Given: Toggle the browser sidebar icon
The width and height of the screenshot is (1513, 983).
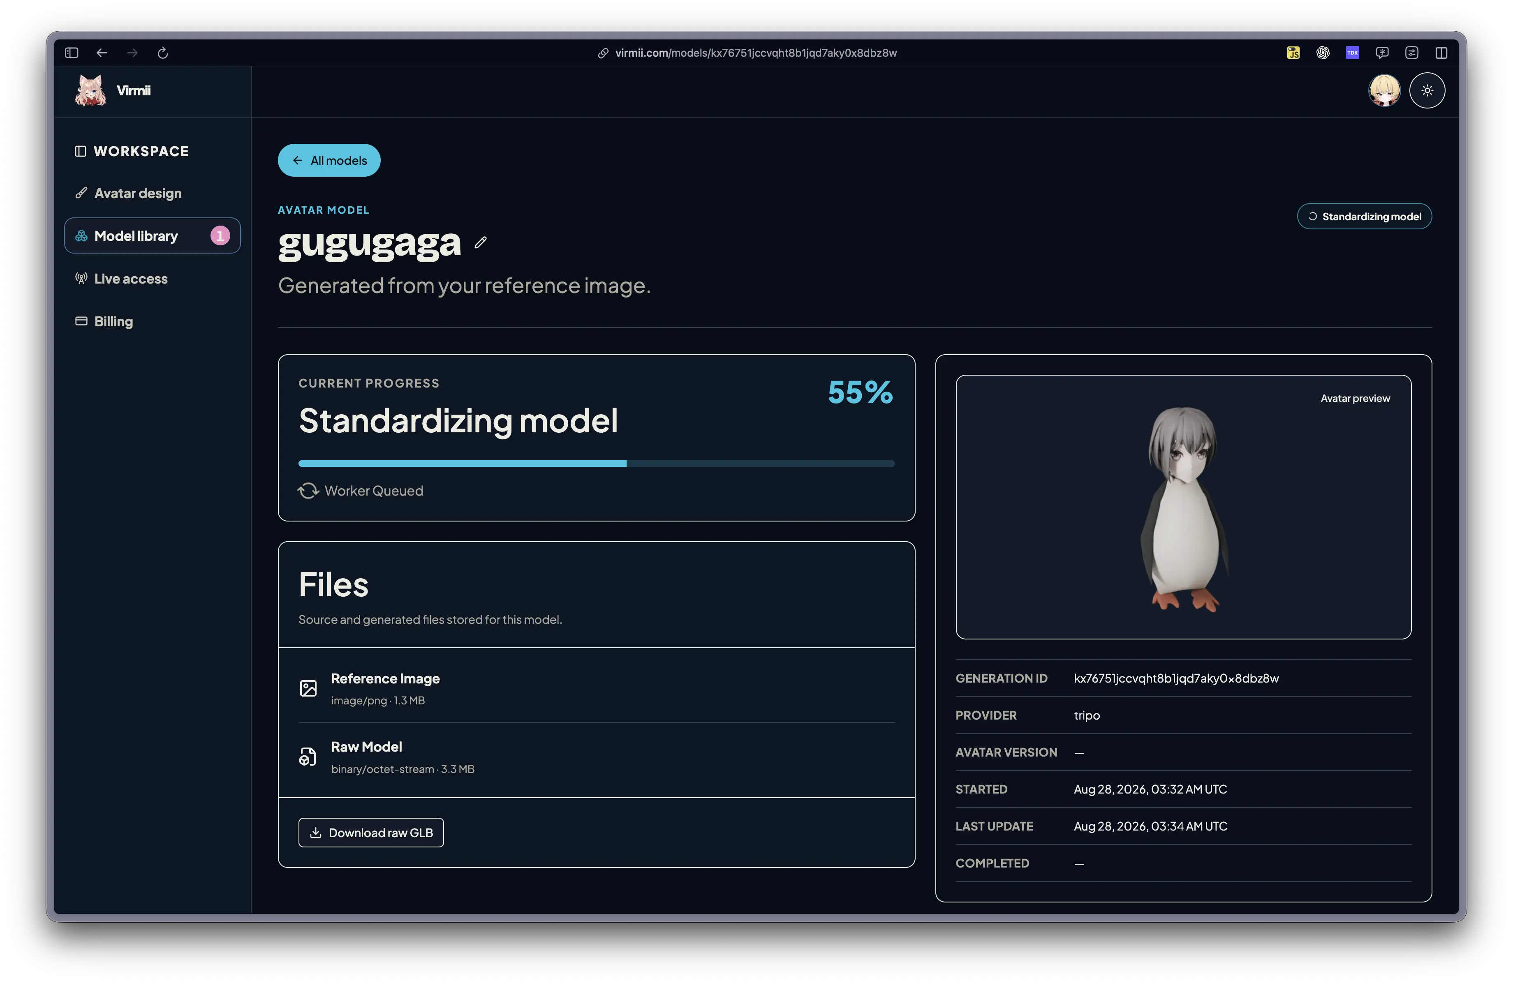Looking at the screenshot, I should [71, 53].
